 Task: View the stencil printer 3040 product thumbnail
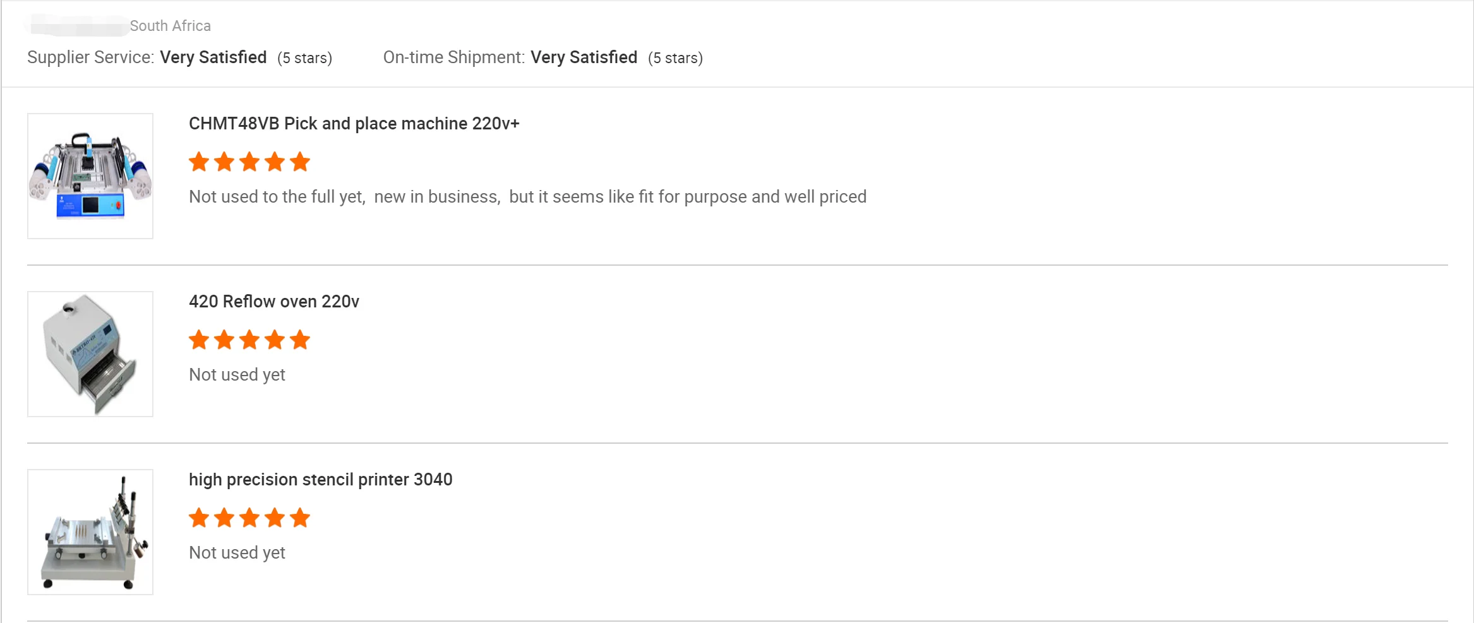[x=90, y=532]
